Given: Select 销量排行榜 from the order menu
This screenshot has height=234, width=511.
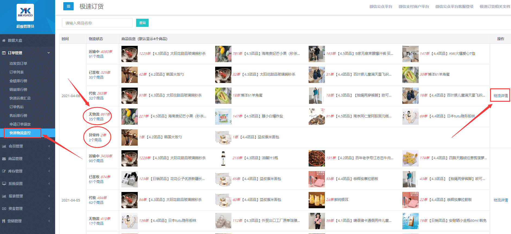Looking at the screenshot, I should (18, 89).
